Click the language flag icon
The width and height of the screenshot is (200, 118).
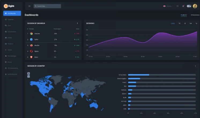[x=164, y=6]
